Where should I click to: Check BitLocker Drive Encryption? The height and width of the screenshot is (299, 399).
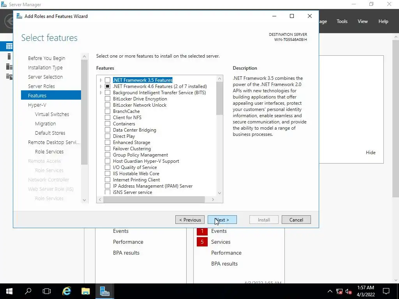(108, 99)
